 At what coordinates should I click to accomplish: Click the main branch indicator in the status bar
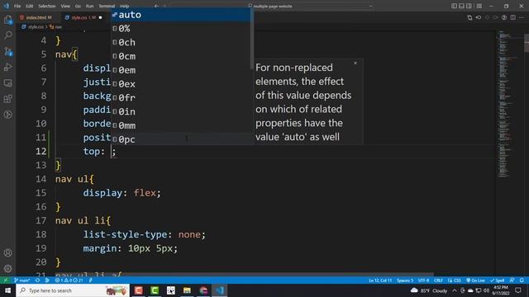[22, 280]
